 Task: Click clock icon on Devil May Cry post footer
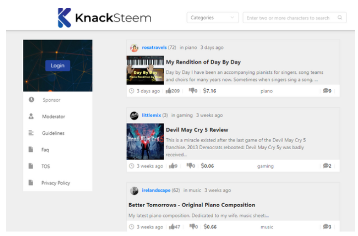pos(131,166)
